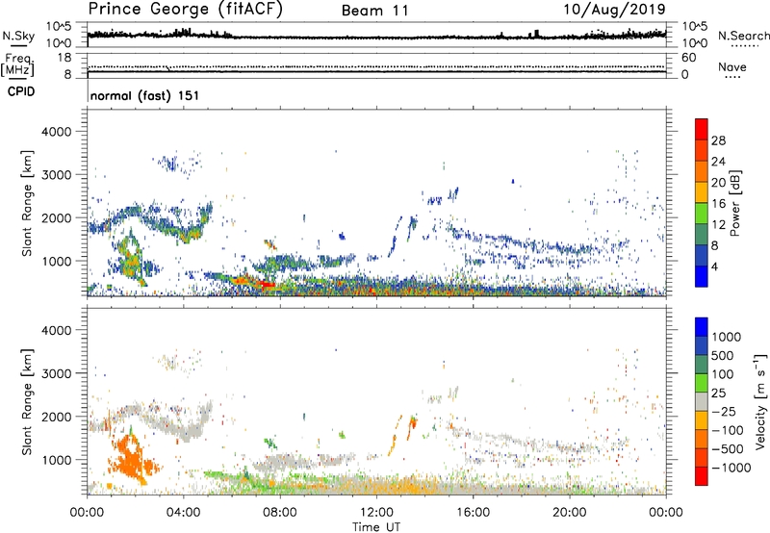This screenshot has height=533, width=770.
Task: Click the "60" Nave axis tick
Action: point(688,58)
